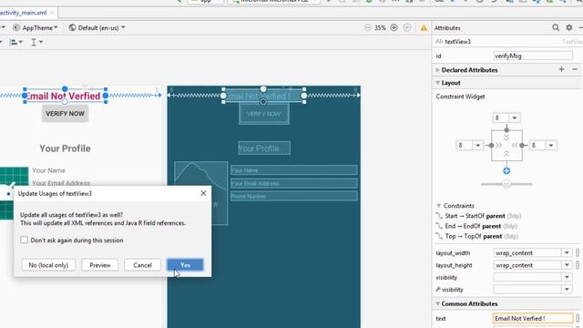Image resolution: width=583 pixels, height=328 pixels.
Task: Open the guidelines toolbar dropdown
Action: tap(36, 42)
